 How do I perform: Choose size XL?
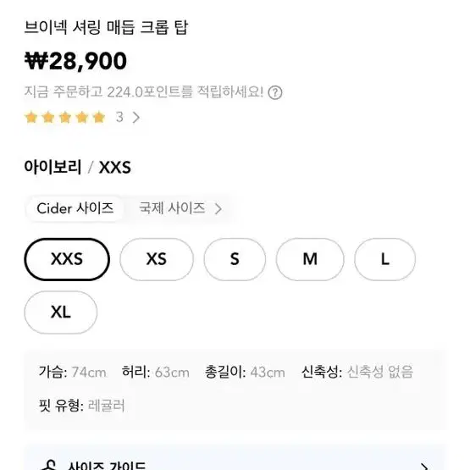tap(60, 312)
